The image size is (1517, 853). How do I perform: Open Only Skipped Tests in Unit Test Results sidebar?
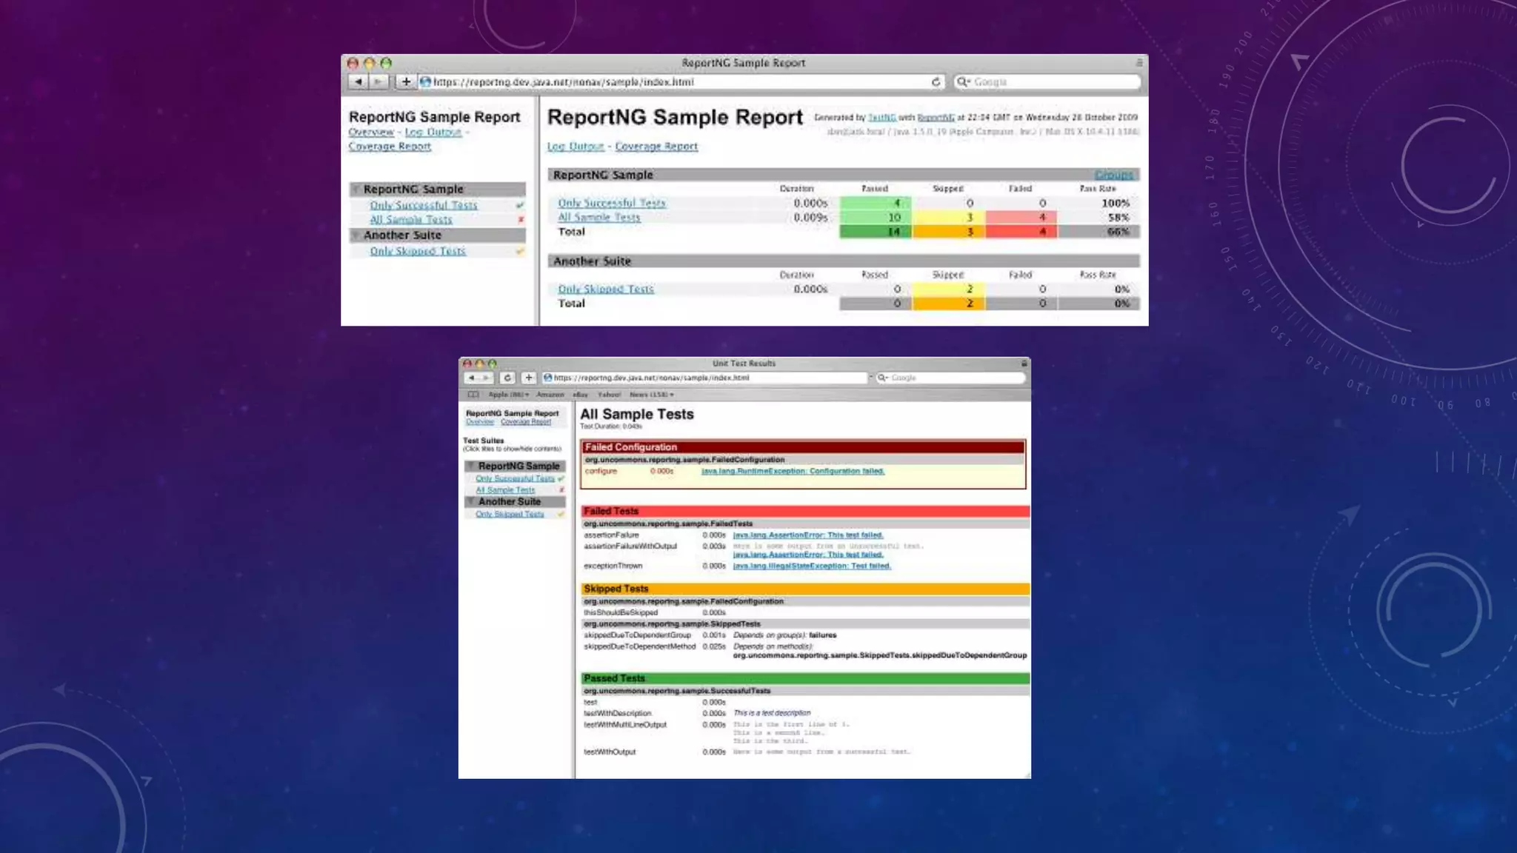click(x=510, y=514)
